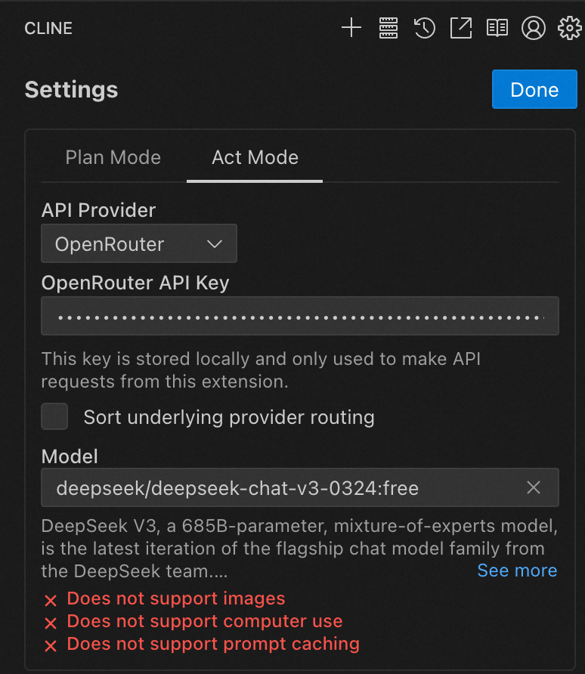Start a new task with plus icon
This screenshot has width=585, height=674.
(351, 29)
